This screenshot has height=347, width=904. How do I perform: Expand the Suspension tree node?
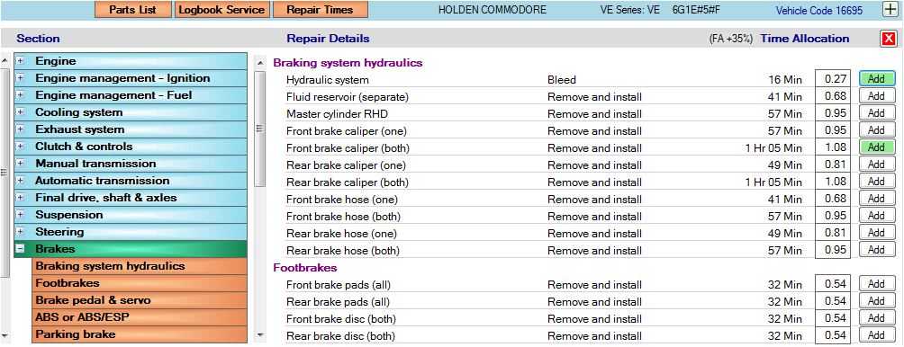(x=20, y=215)
